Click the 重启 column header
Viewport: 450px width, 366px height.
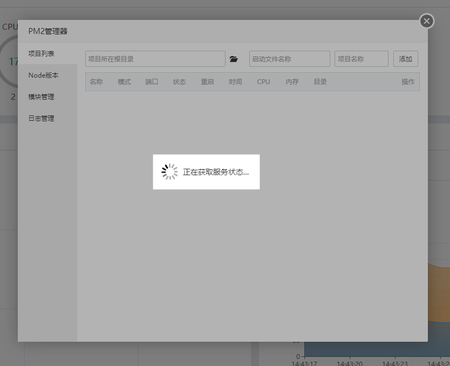[x=207, y=82]
